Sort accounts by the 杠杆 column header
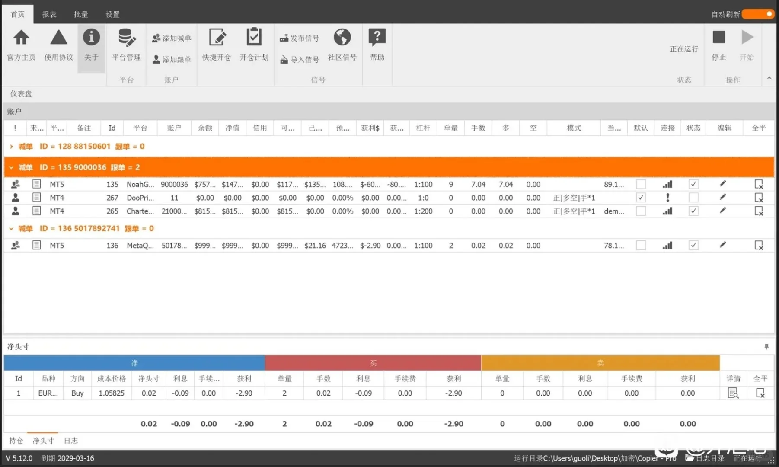Screen dimensions: 779x467 tap(423, 128)
